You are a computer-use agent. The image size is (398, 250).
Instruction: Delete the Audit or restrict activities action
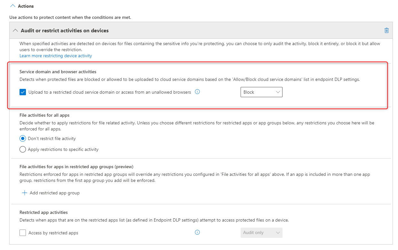tap(386, 31)
